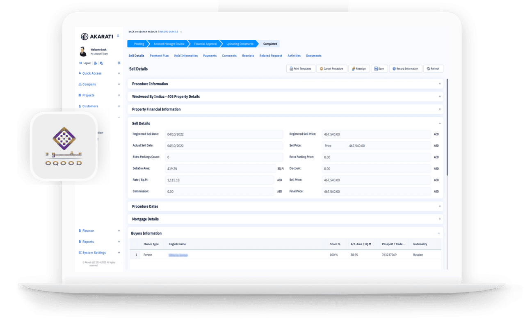Expand the Procedure Information section
The image size is (525, 319).
440,84
